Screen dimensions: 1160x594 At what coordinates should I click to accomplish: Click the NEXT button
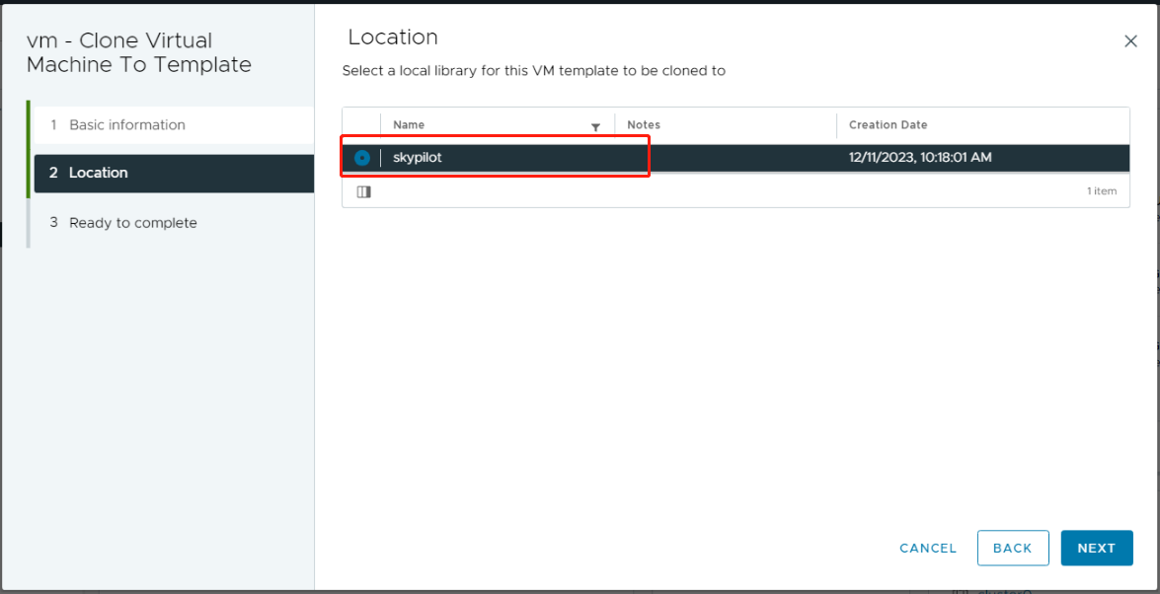click(x=1097, y=549)
